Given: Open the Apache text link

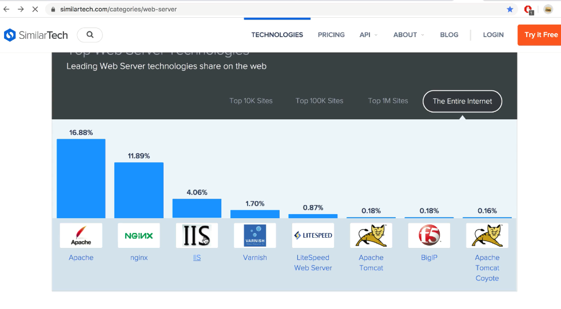Looking at the screenshot, I should 81,258.
